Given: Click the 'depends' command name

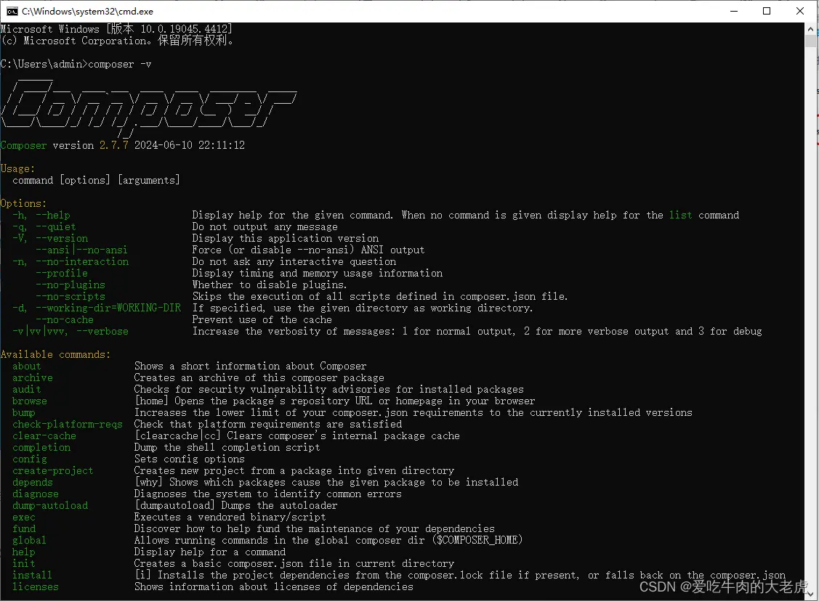Looking at the screenshot, I should (x=33, y=483).
